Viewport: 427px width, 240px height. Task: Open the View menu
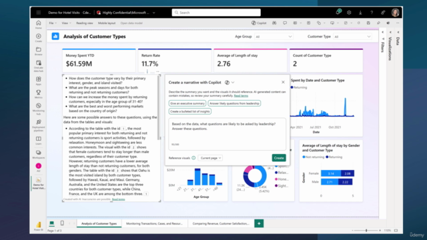(x=66, y=23)
